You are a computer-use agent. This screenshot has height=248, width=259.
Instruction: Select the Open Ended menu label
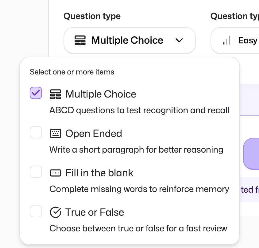94,134
